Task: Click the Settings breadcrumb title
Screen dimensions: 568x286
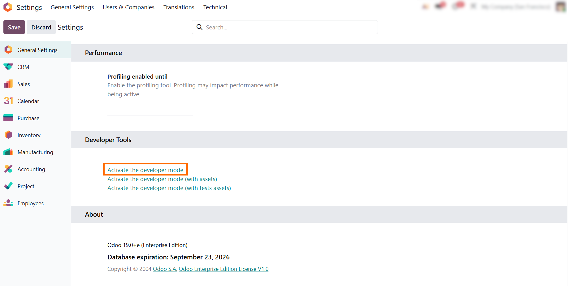Action: pos(70,27)
